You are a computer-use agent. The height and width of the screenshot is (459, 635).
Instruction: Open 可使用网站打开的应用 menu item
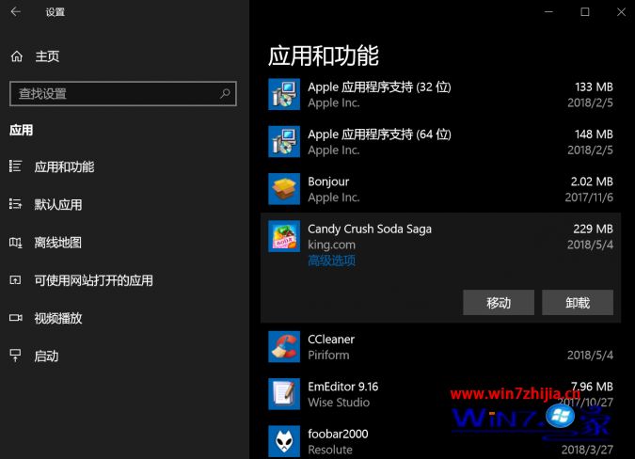pos(93,280)
